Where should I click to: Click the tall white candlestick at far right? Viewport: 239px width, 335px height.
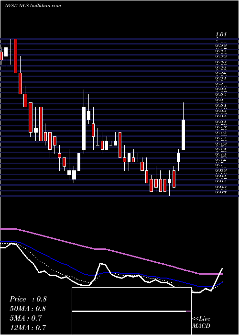point(183,134)
